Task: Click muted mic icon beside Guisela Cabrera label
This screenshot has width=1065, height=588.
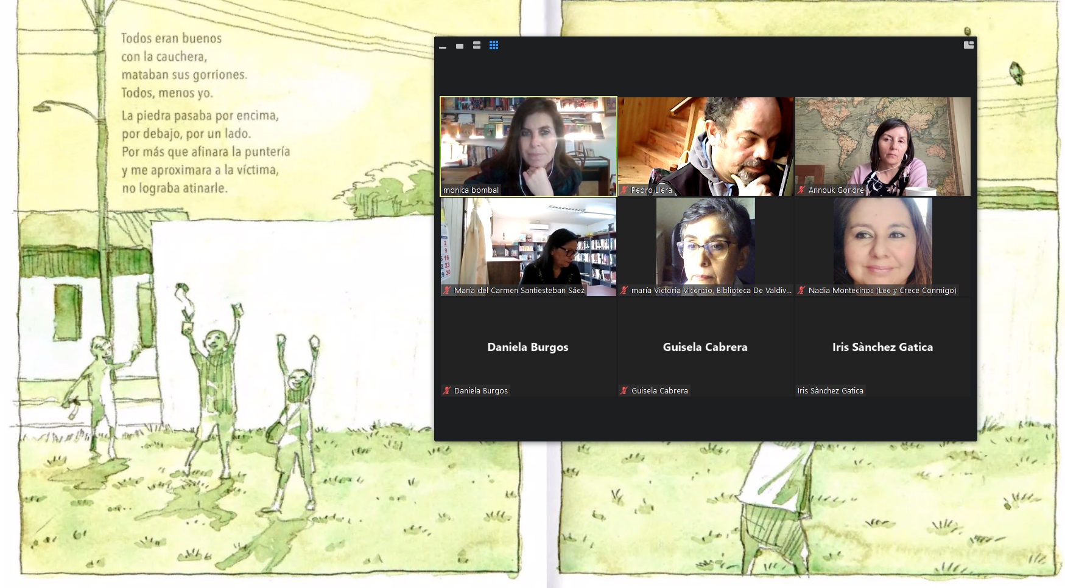Action: coord(624,391)
